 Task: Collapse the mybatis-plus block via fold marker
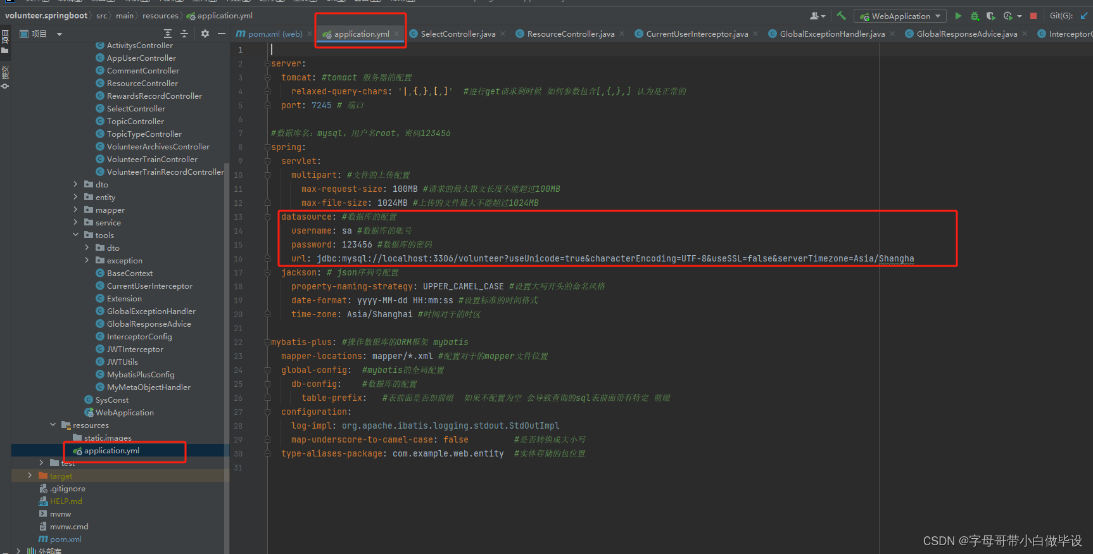(268, 343)
